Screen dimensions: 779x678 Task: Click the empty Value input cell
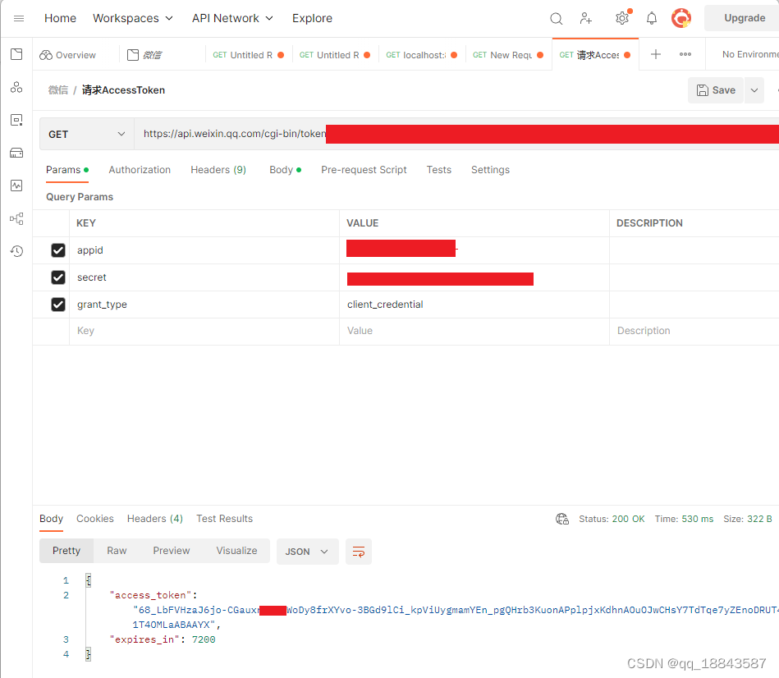coord(474,332)
